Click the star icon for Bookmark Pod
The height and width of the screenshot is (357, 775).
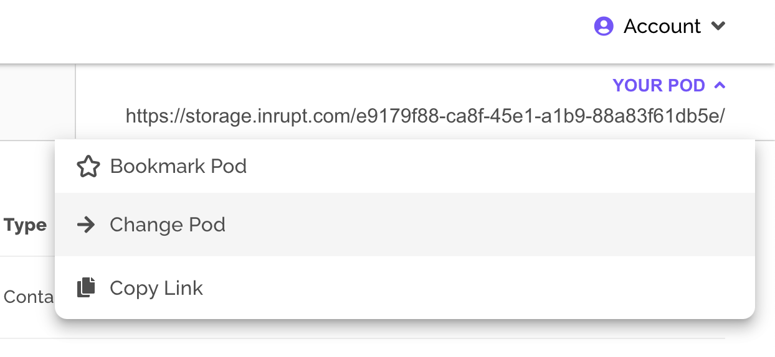point(88,167)
